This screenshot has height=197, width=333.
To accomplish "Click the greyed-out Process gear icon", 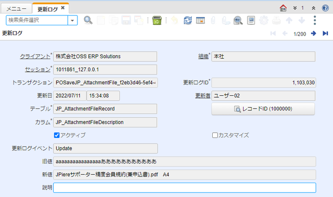I will [x=263, y=20].
